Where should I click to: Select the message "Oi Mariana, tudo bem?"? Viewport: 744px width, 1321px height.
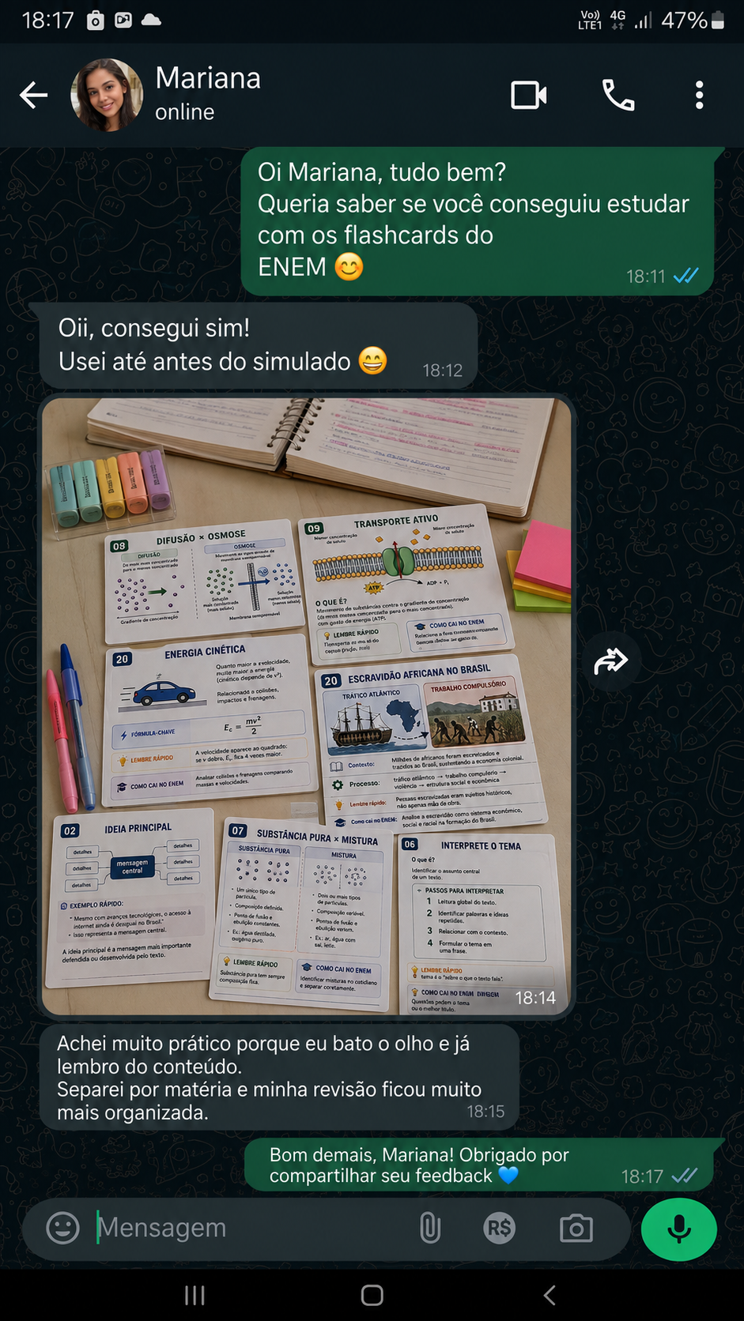[x=478, y=220]
